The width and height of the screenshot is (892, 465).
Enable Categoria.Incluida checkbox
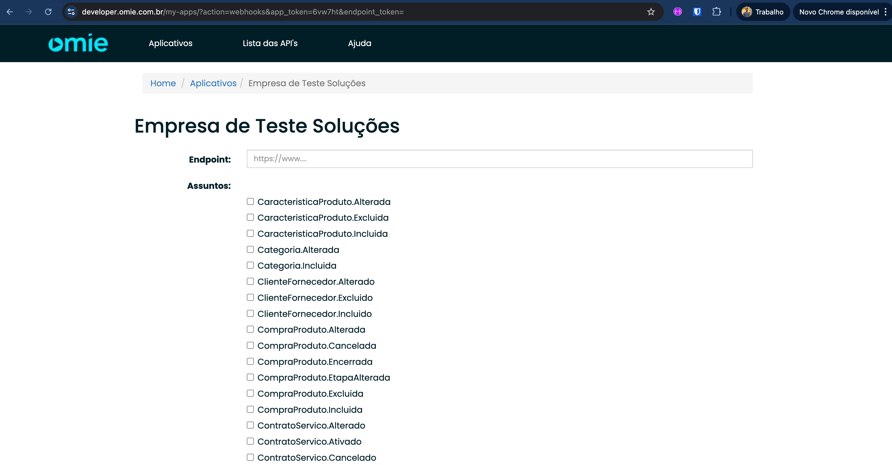(250, 265)
